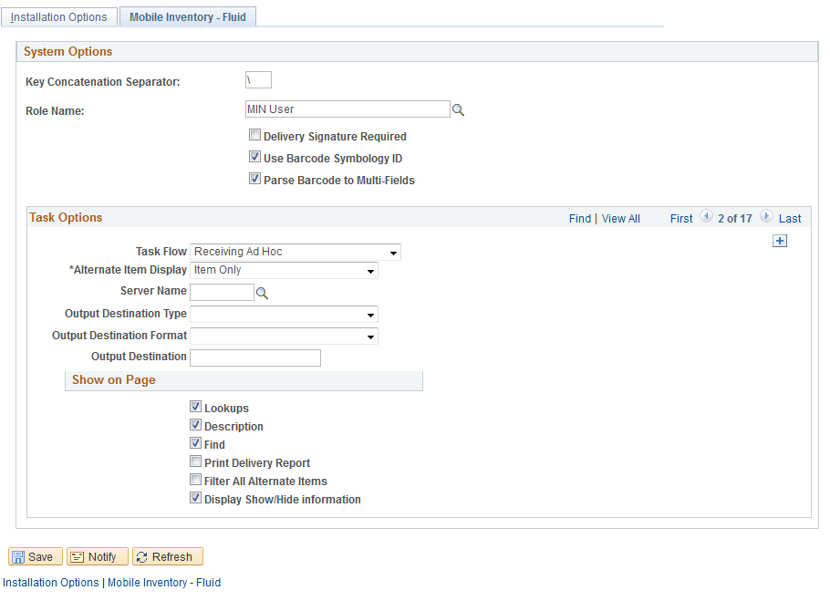Open the Server Name lookup magnifier
This screenshot has height=601, width=830.
263,292
